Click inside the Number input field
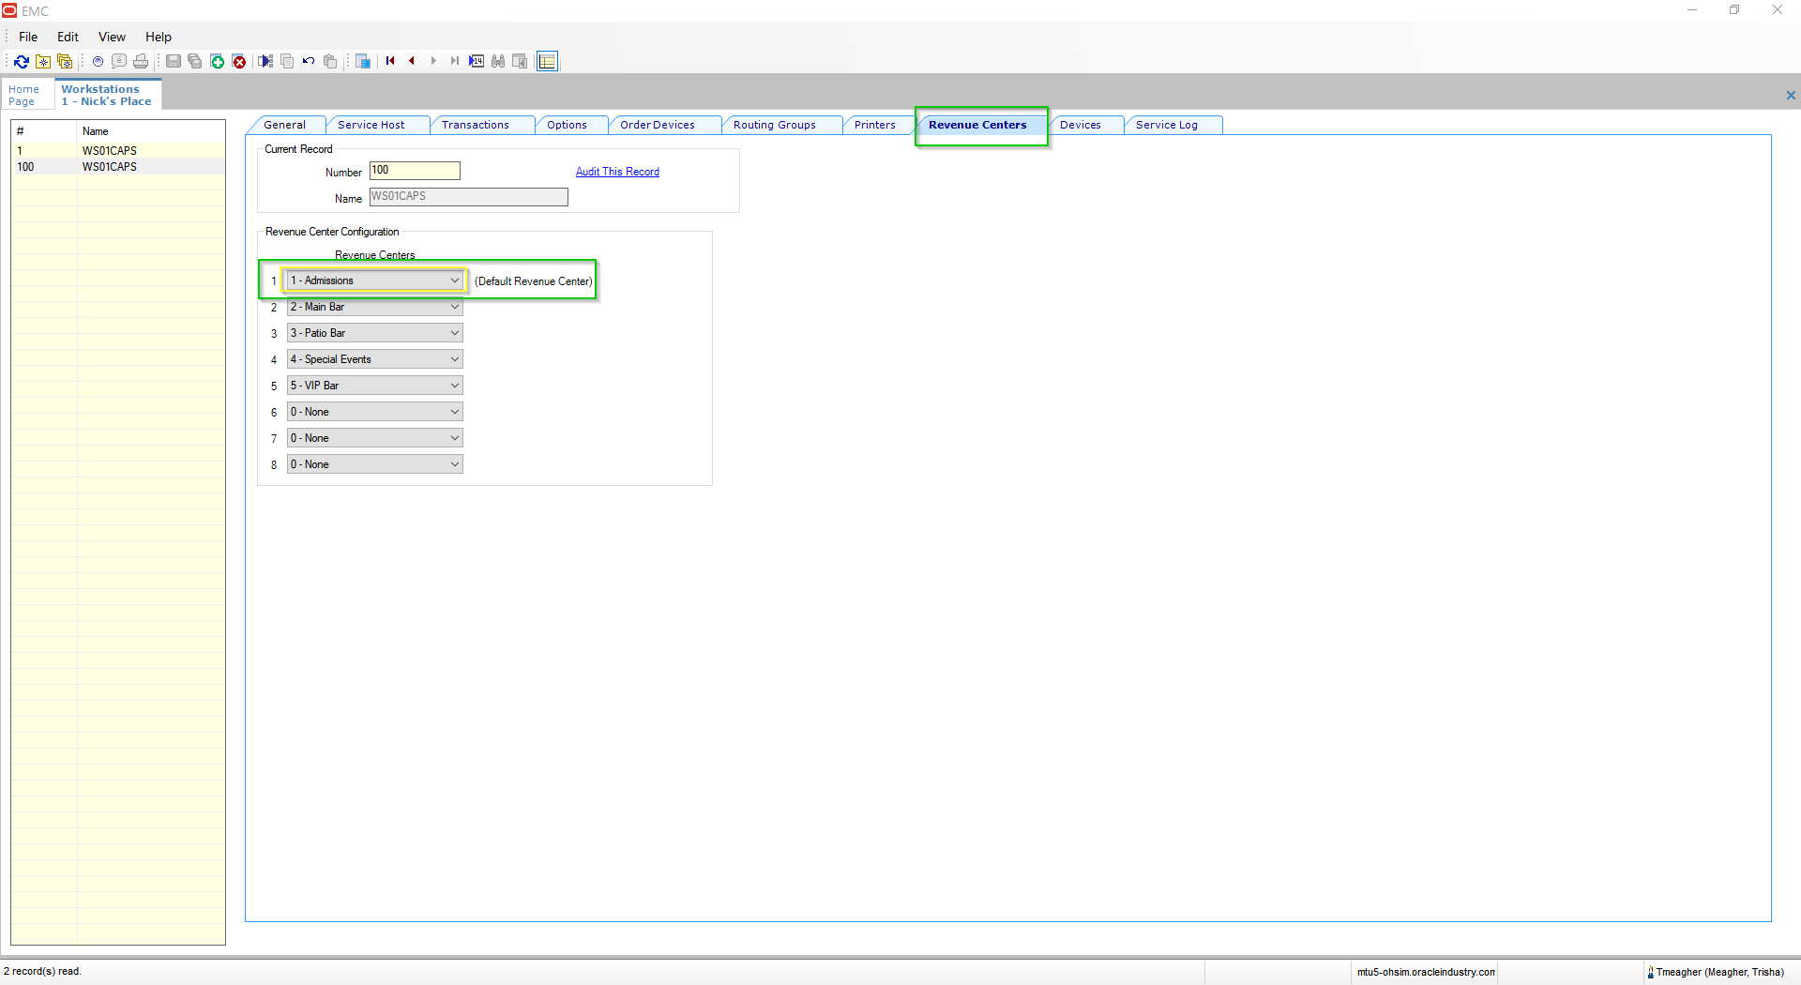This screenshot has width=1801, height=985. 414,171
